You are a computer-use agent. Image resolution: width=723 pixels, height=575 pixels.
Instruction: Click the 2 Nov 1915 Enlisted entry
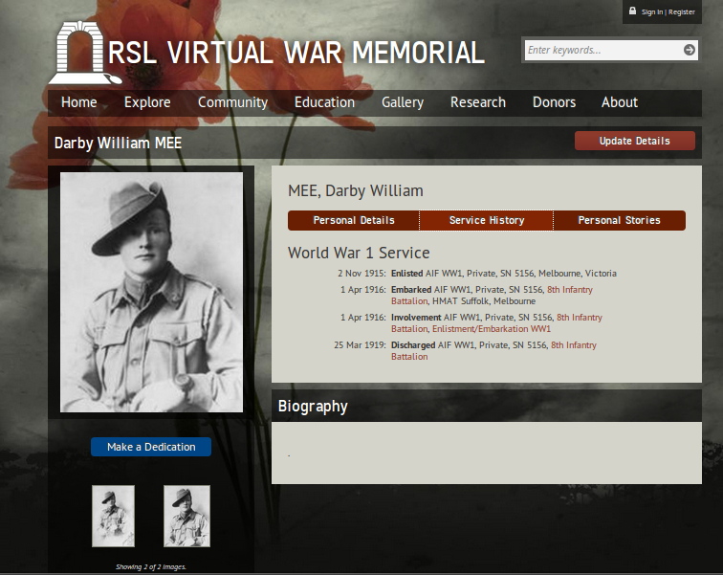pos(477,273)
